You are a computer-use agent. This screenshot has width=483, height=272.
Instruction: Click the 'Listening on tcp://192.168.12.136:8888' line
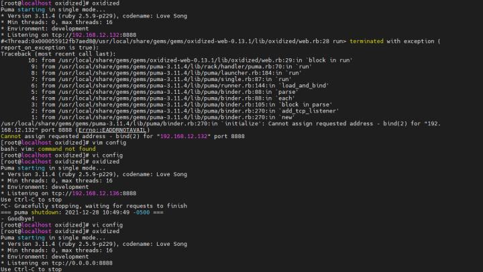point(68,193)
